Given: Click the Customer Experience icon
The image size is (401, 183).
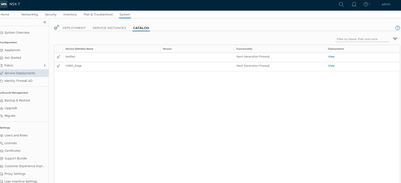Looking at the screenshot, I should click(2, 166).
